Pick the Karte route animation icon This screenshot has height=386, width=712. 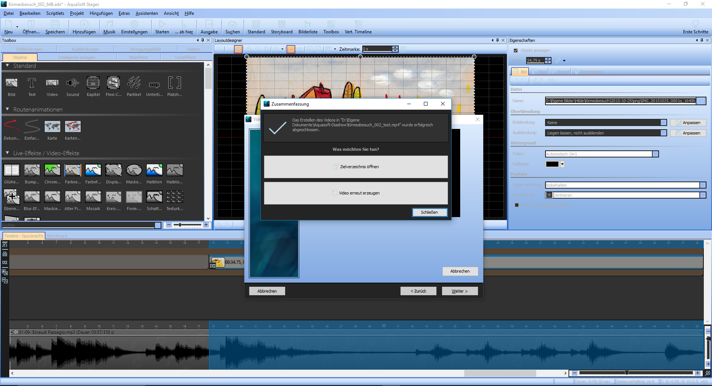point(52,127)
